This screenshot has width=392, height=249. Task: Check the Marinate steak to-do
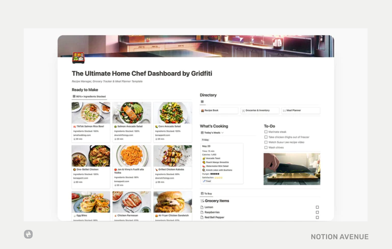[266, 132]
